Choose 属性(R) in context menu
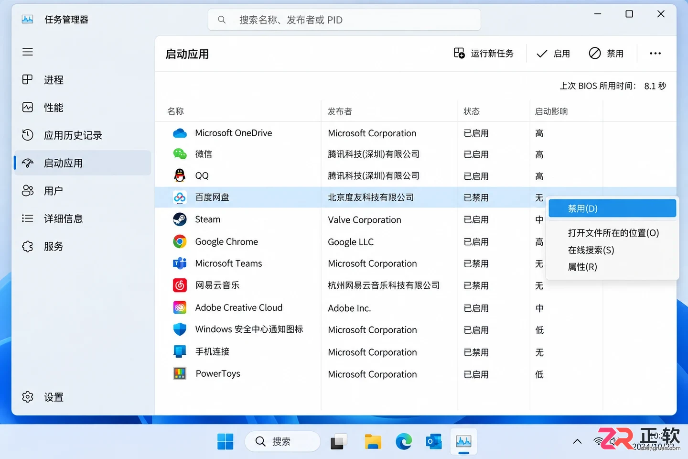The height and width of the screenshot is (459, 688). [612, 267]
